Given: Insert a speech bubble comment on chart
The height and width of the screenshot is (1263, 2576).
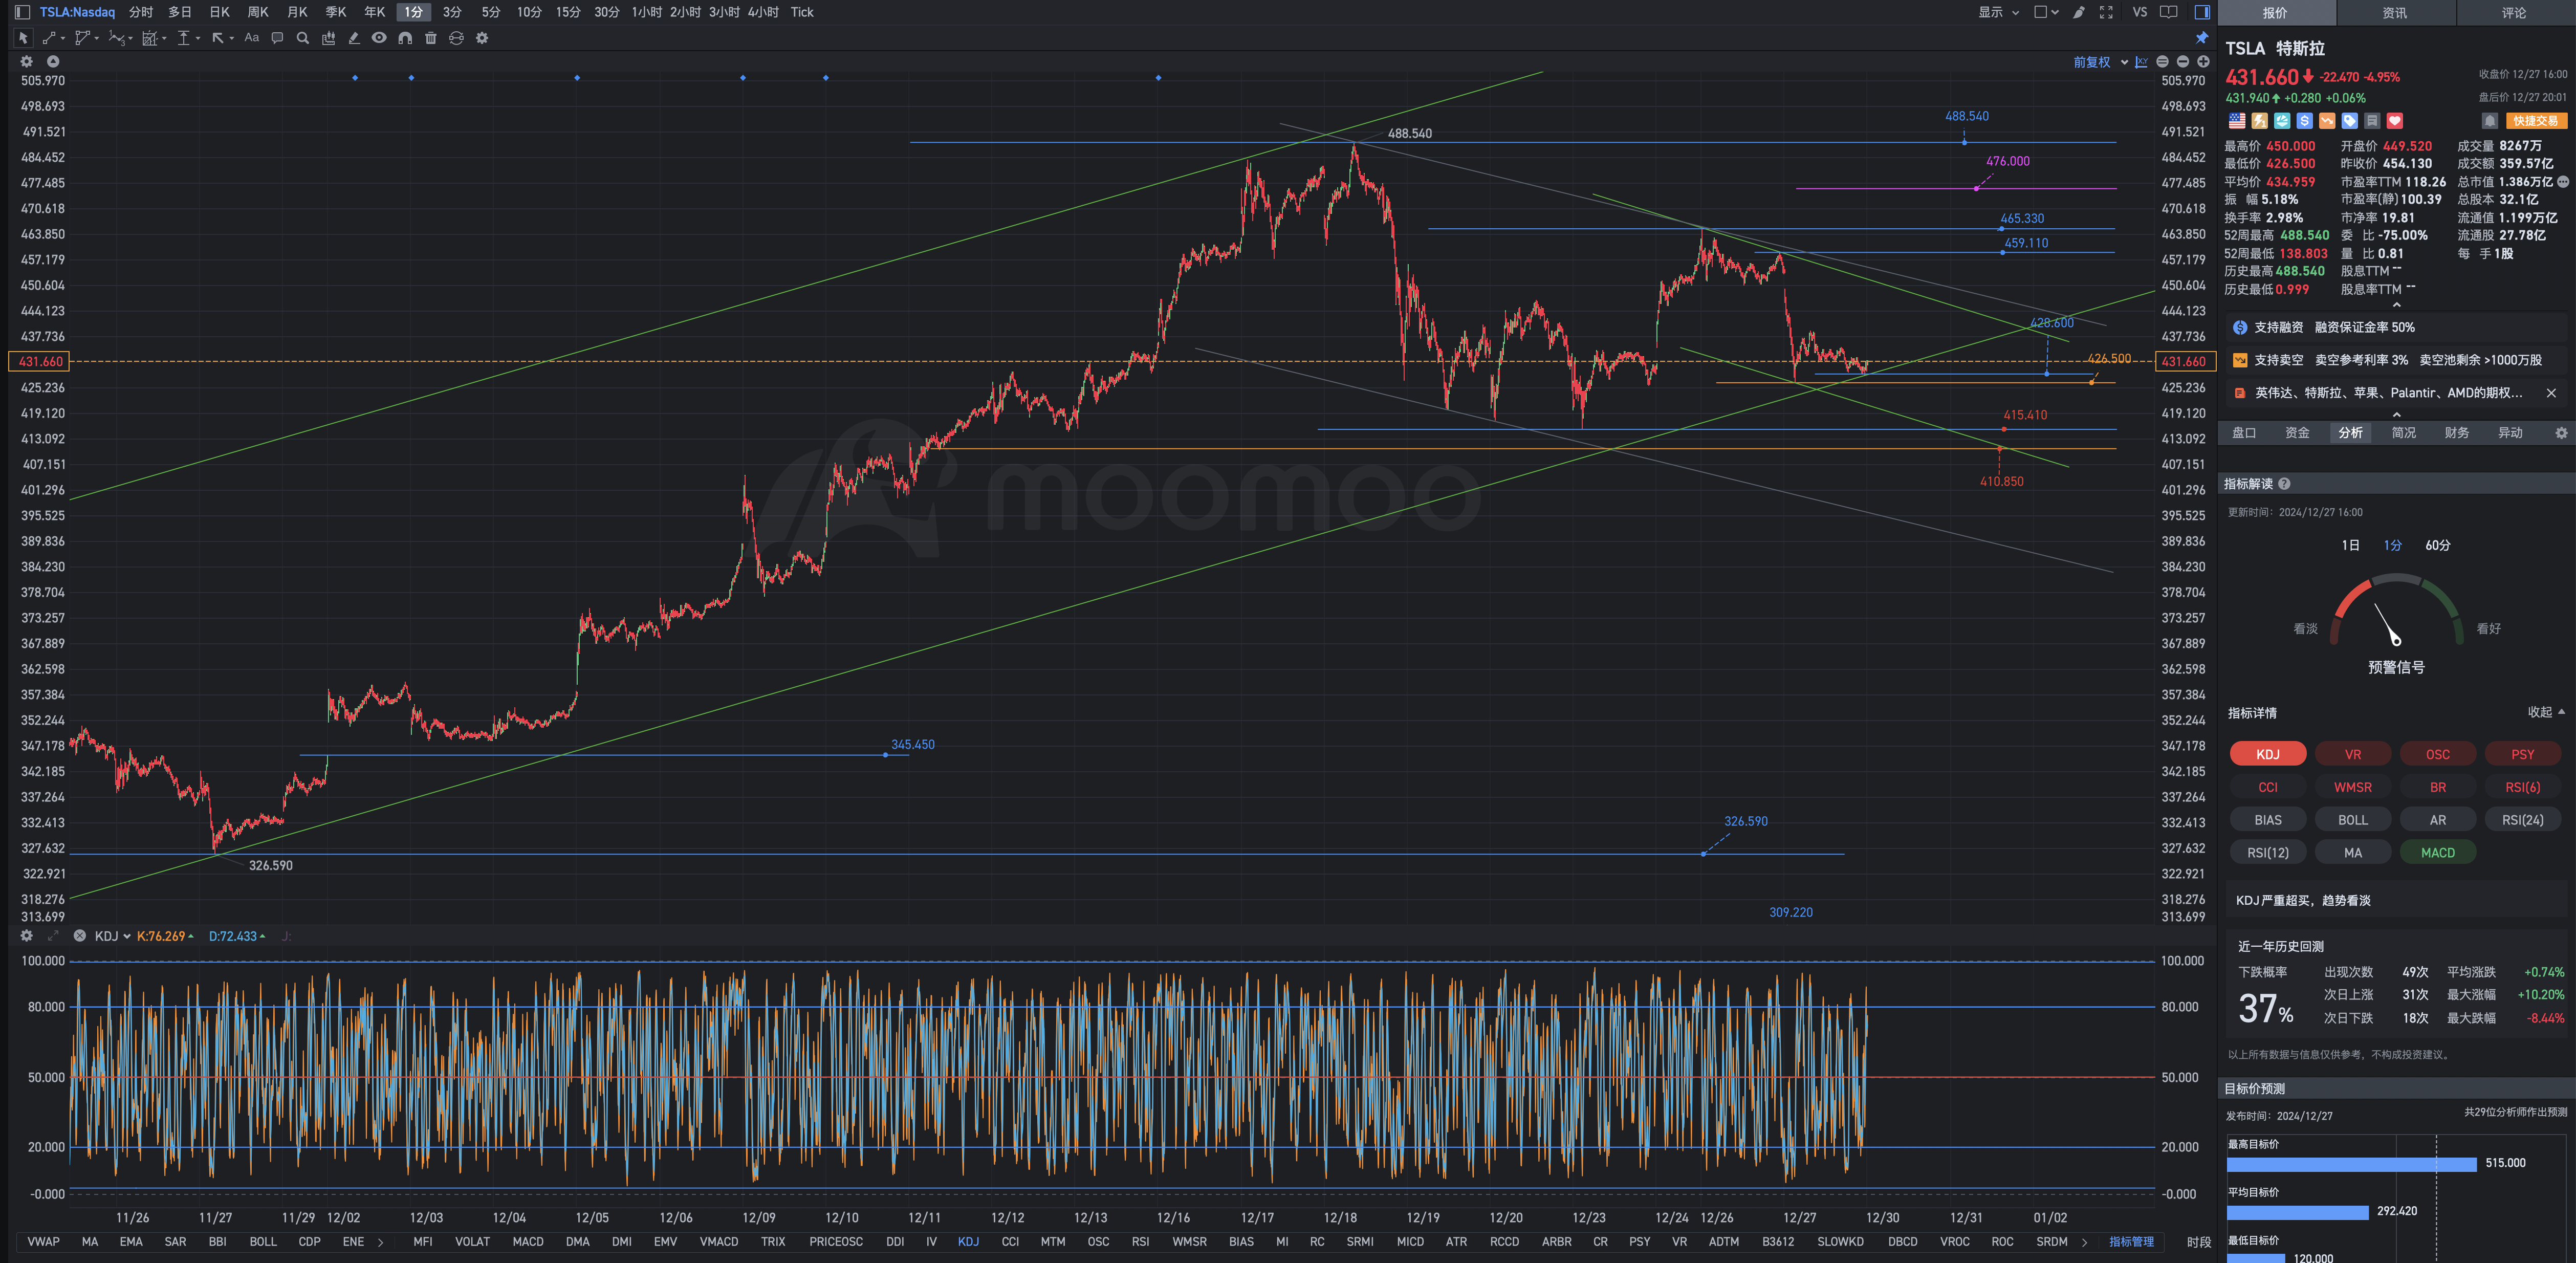Looking at the screenshot, I should tap(277, 38).
